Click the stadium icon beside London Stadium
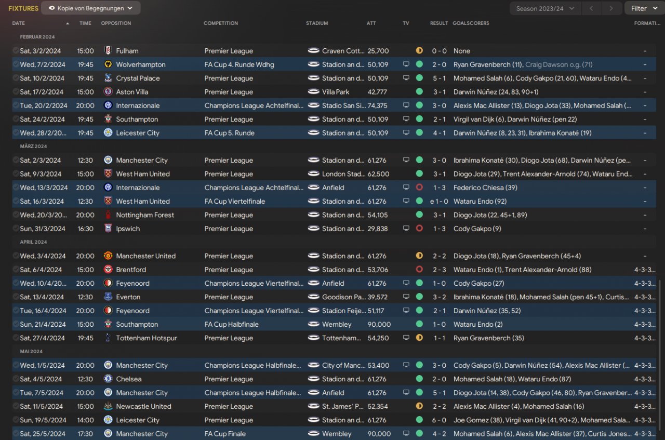Screen dimensions: 665x440 313,174
